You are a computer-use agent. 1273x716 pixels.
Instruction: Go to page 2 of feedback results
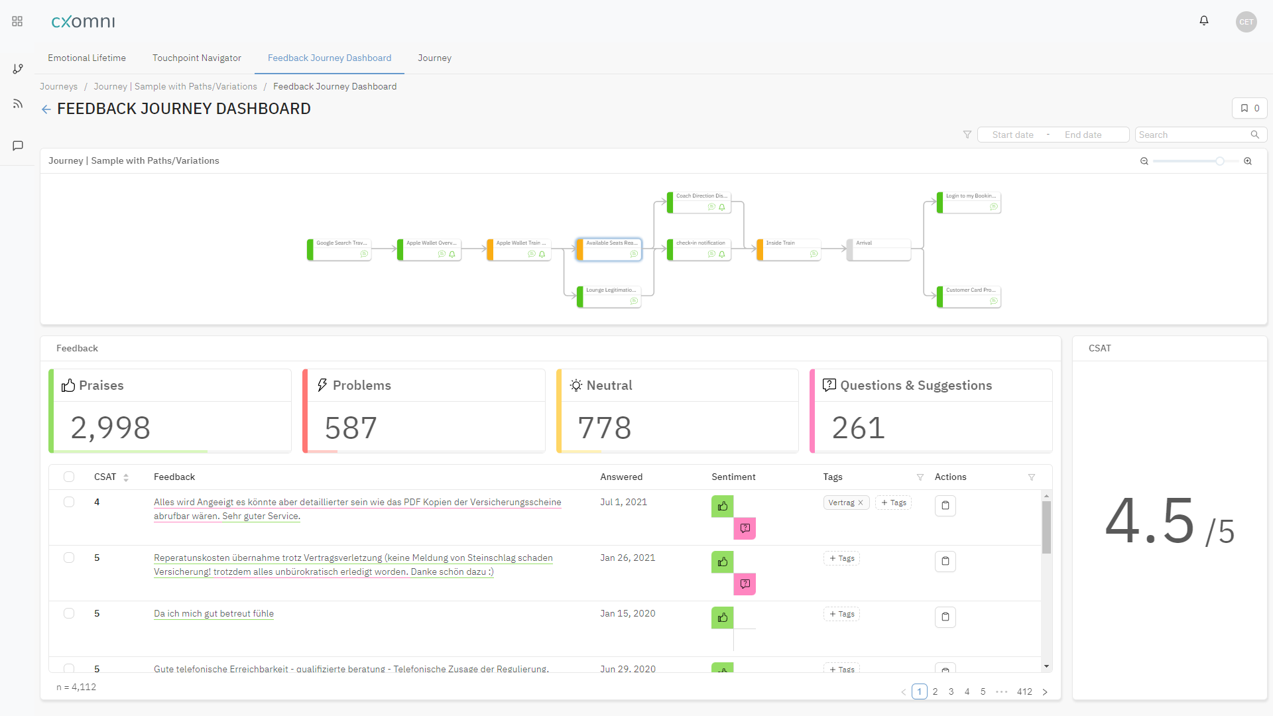click(935, 691)
